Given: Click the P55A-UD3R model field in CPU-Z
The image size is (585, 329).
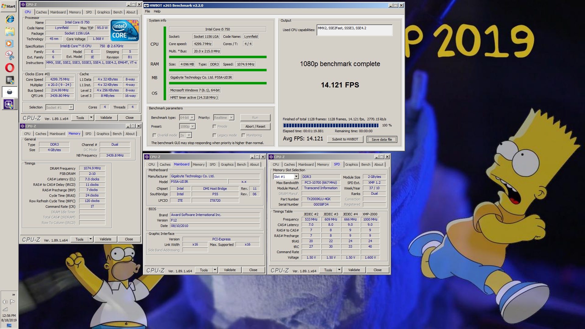Looking at the screenshot, I should coord(198,182).
